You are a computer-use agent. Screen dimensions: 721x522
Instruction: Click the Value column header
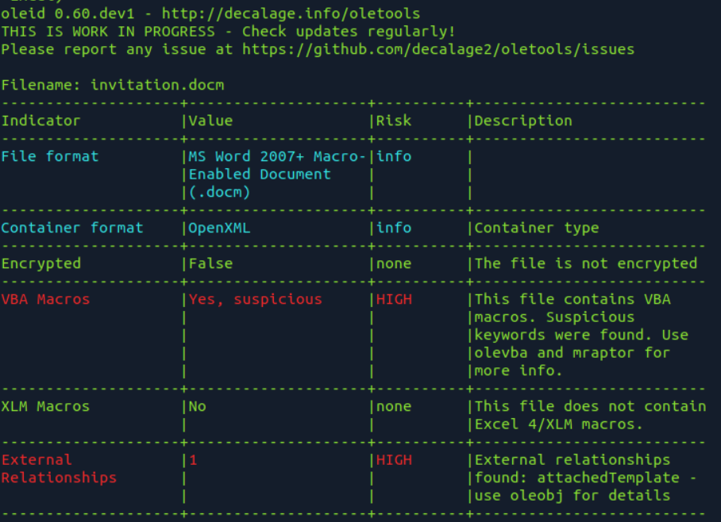pyautogui.click(x=210, y=121)
